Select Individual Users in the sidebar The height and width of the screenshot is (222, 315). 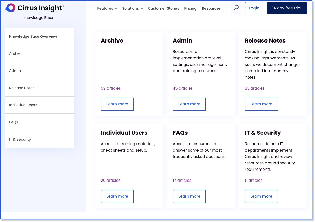point(40,105)
